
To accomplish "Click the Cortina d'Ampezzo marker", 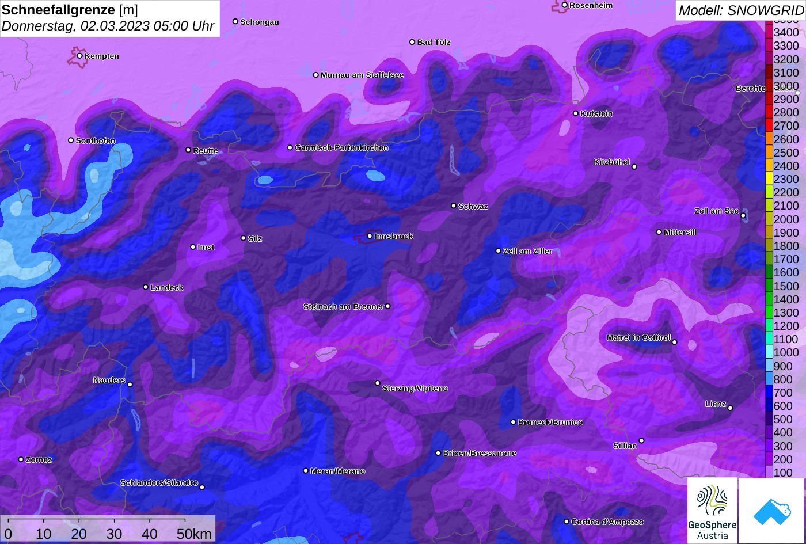I will pyautogui.click(x=567, y=522).
